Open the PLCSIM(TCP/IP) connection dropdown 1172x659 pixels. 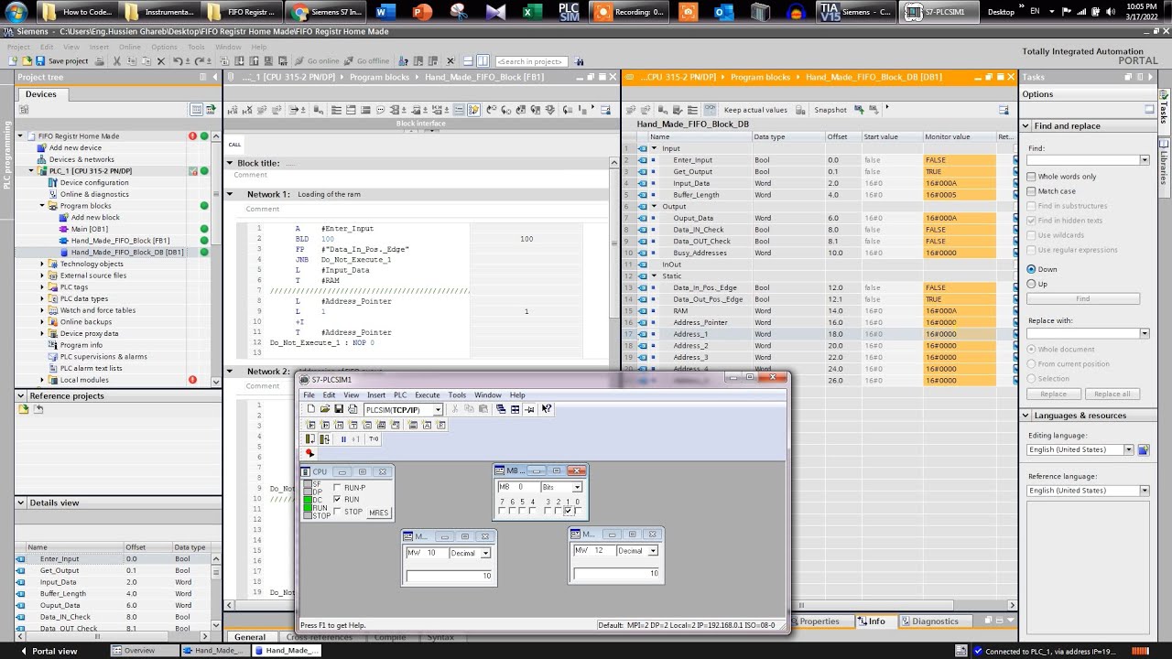[x=438, y=410]
